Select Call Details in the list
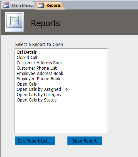 tap(61, 52)
